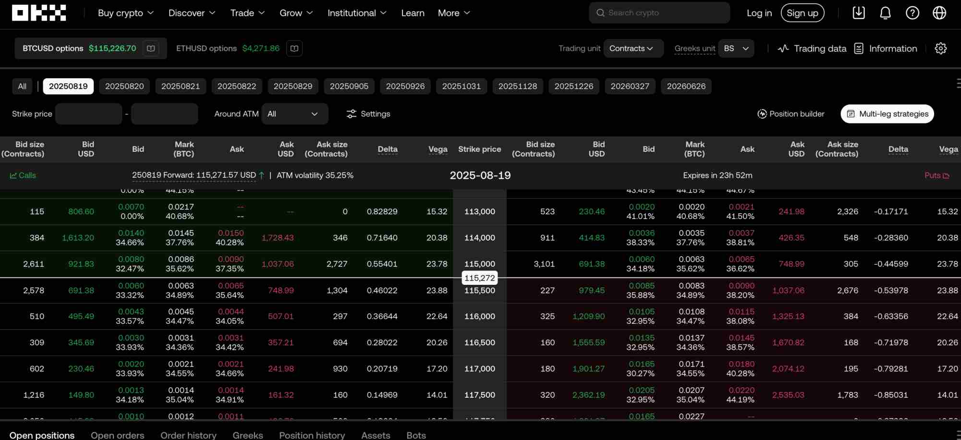Change language via the globe icon
The image size is (961, 440).
[x=939, y=13]
